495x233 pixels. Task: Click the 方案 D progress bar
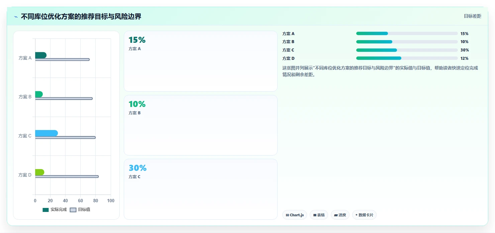pyautogui.click(x=407, y=58)
